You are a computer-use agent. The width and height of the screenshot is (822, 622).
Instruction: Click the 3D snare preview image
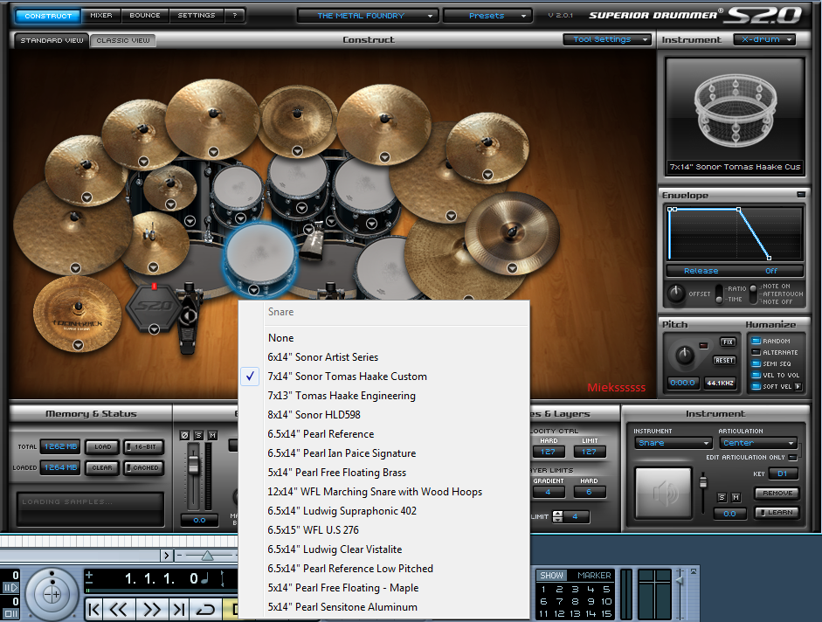735,112
